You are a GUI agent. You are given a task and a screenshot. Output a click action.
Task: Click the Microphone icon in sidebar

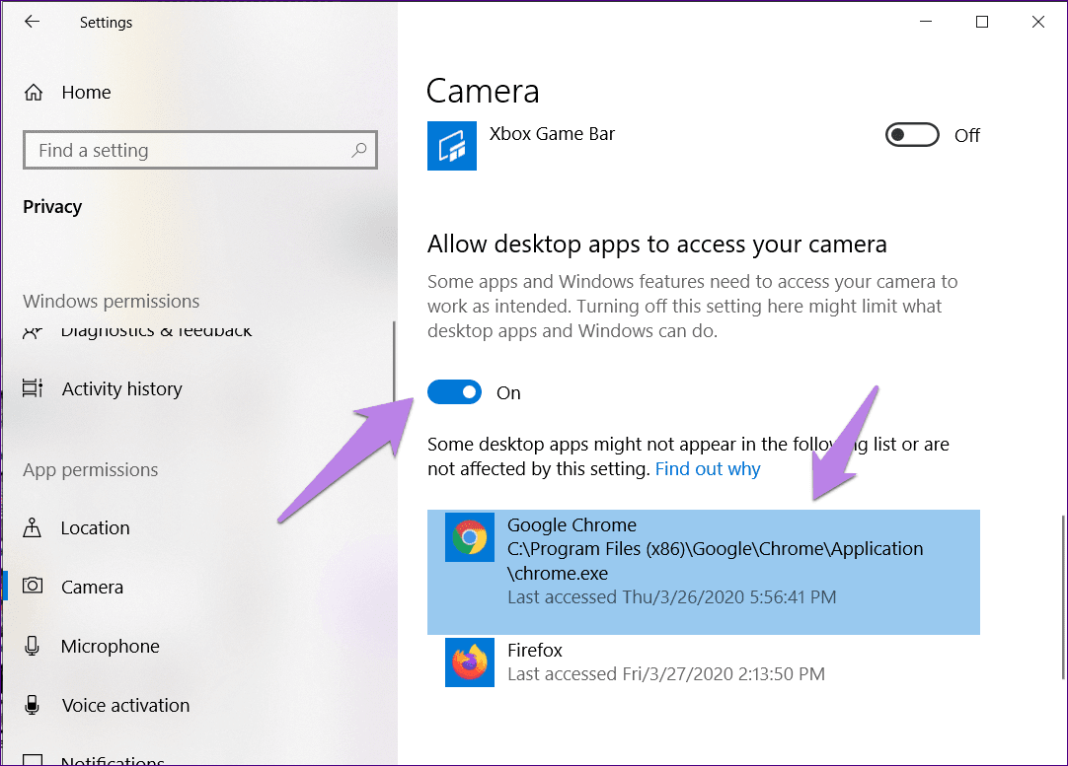33,647
